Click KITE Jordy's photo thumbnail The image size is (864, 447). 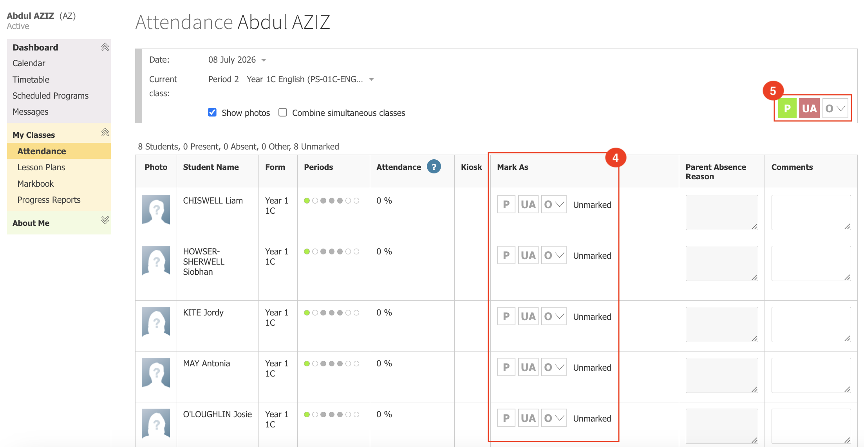tap(156, 322)
